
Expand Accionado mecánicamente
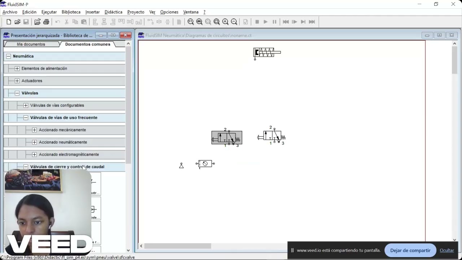pyautogui.click(x=34, y=130)
